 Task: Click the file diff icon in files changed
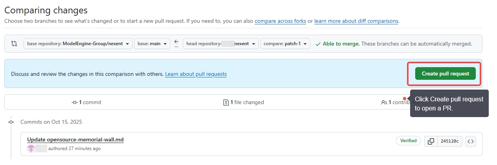226,103
